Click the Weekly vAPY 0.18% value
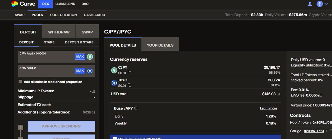The height and width of the screenshot is (139, 332). click(271, 123)
